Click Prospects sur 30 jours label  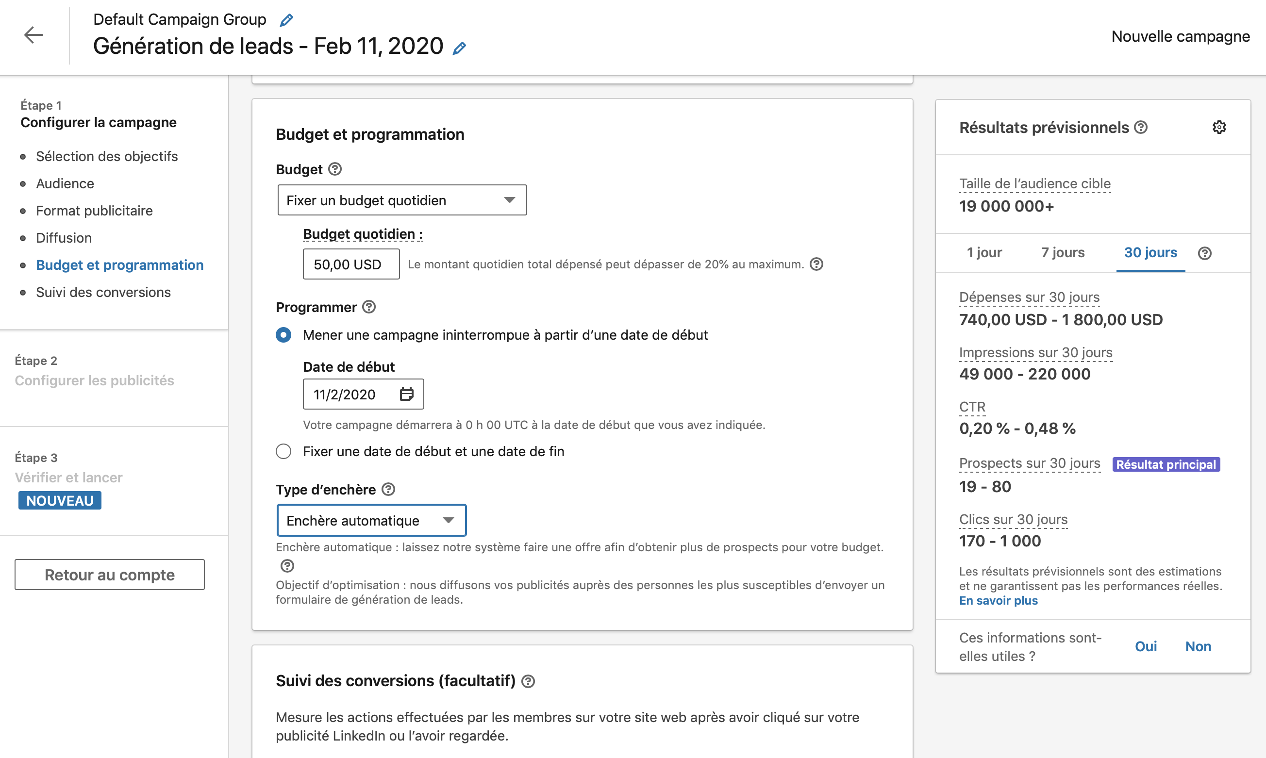(1030, 463)
